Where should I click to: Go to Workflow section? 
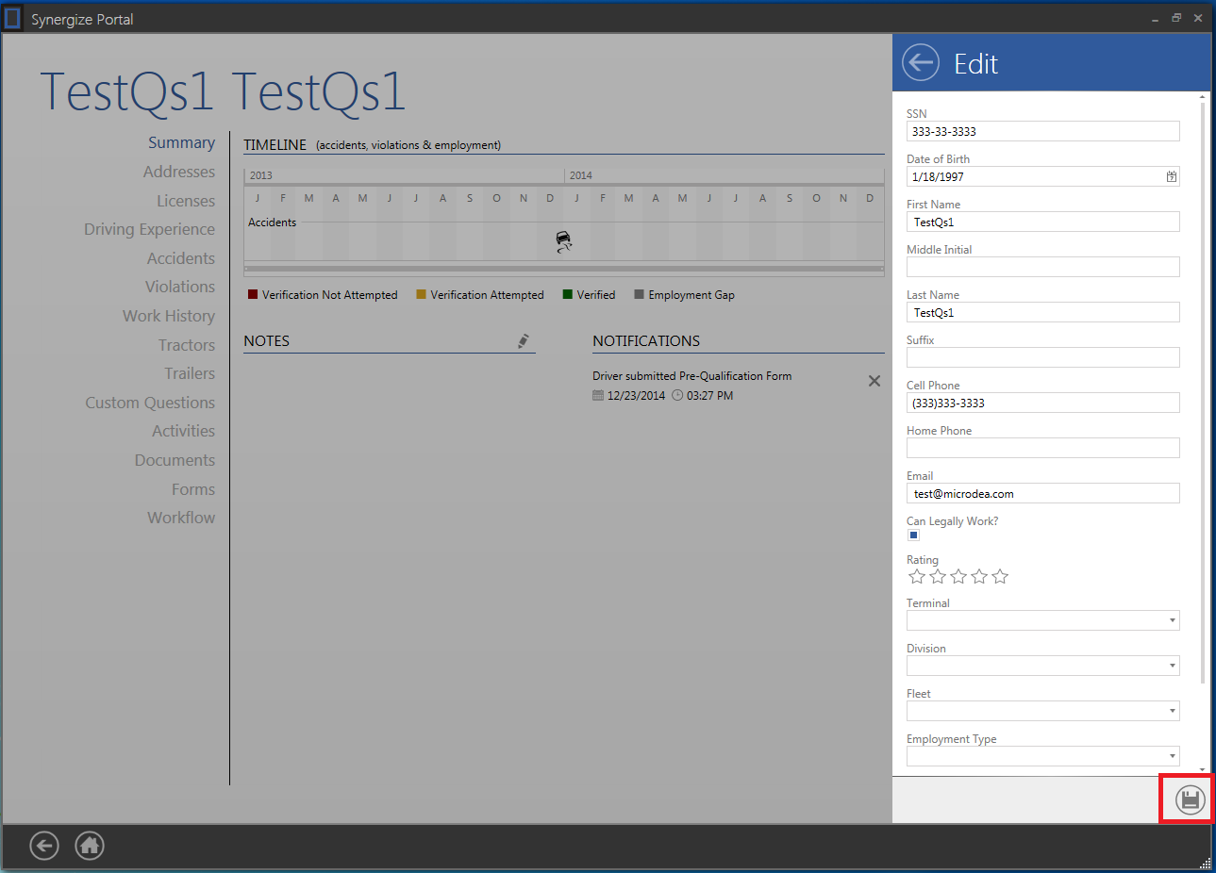point(181,518)
